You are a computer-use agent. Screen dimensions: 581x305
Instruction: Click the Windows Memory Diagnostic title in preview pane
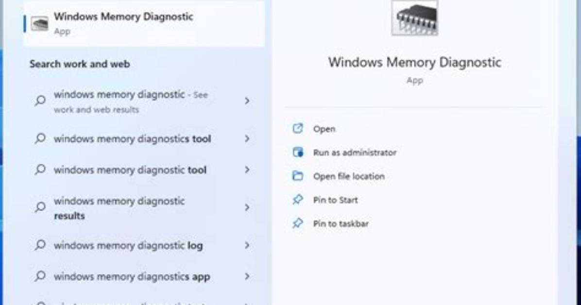415,62
